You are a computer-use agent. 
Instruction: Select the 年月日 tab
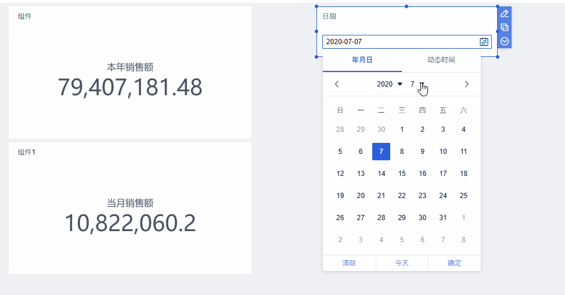(362, 60)
